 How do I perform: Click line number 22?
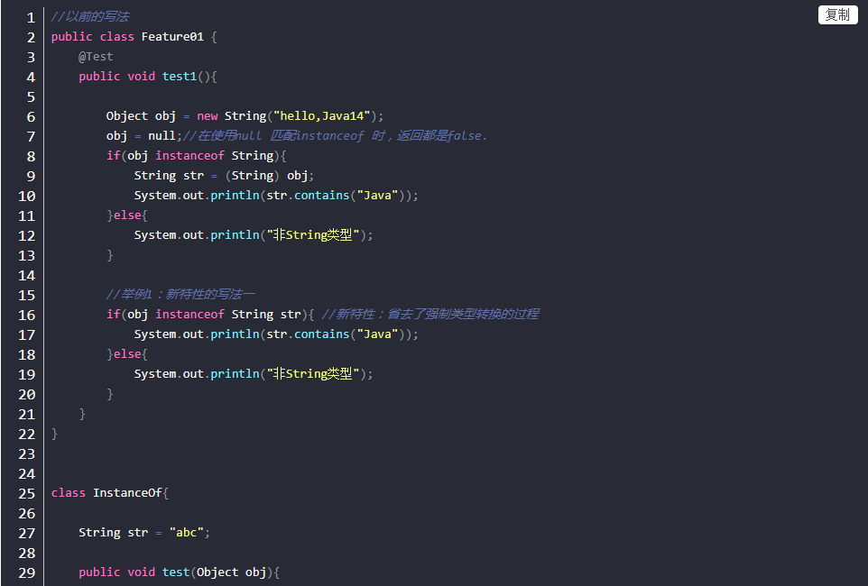pos(26,434)
